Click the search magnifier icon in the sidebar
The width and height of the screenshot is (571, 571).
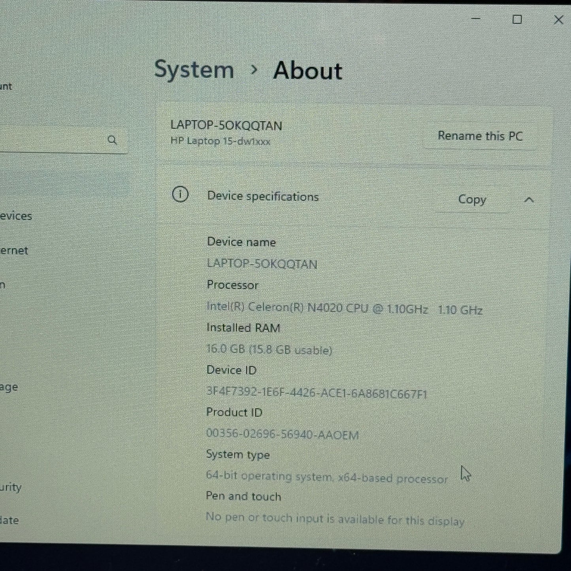[x=113, y=140]
